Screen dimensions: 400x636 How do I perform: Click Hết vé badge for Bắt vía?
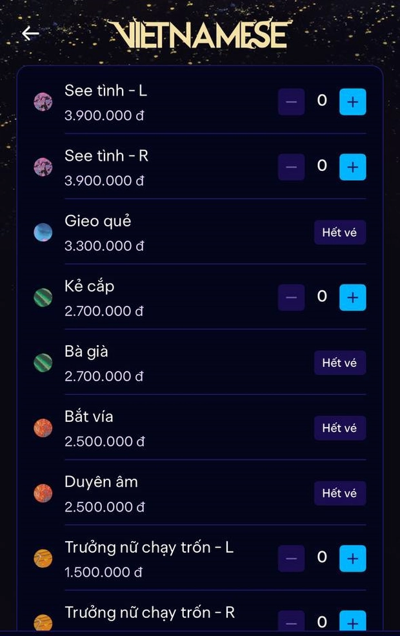click(x=340, y=428)
